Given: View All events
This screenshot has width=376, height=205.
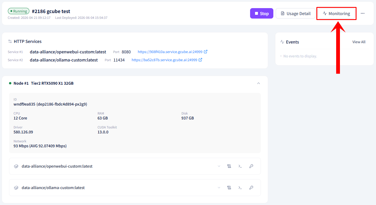Looking at the screenshot, I should point(359,42).
